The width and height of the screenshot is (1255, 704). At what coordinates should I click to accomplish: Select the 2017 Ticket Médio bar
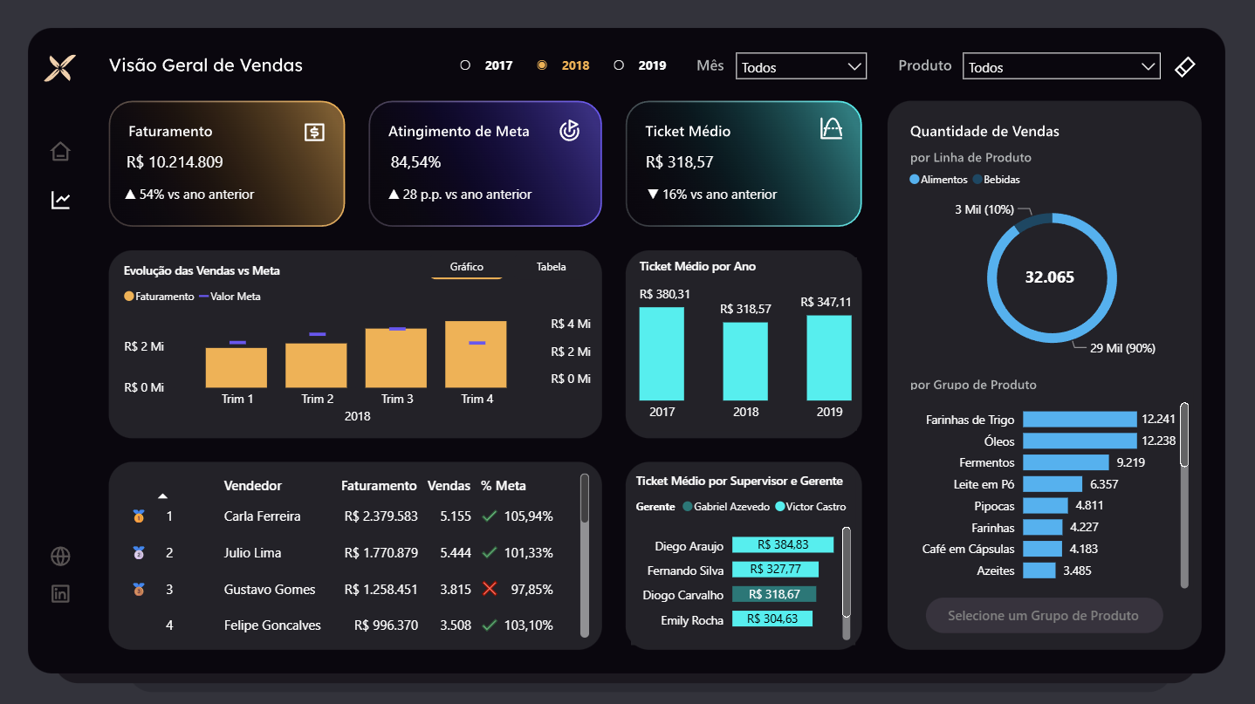pyautogui.click(x=662, y=353)
